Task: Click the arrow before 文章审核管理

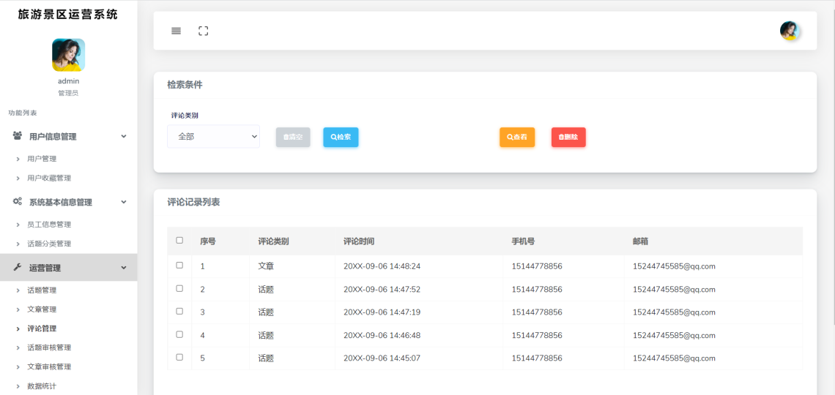Action: 18,366
